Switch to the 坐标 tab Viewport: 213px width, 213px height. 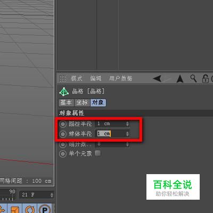82,103
